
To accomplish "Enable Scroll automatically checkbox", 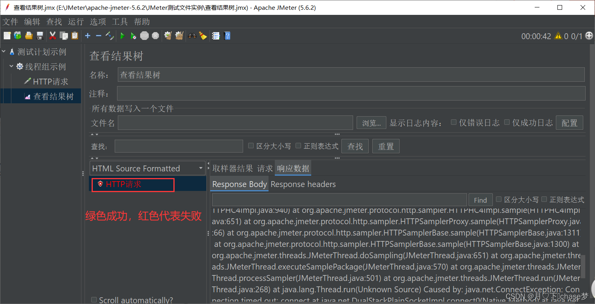I will pos(94,300).
